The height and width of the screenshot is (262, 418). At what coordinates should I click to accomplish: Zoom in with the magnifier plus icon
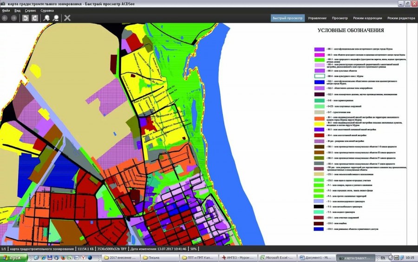46,18
